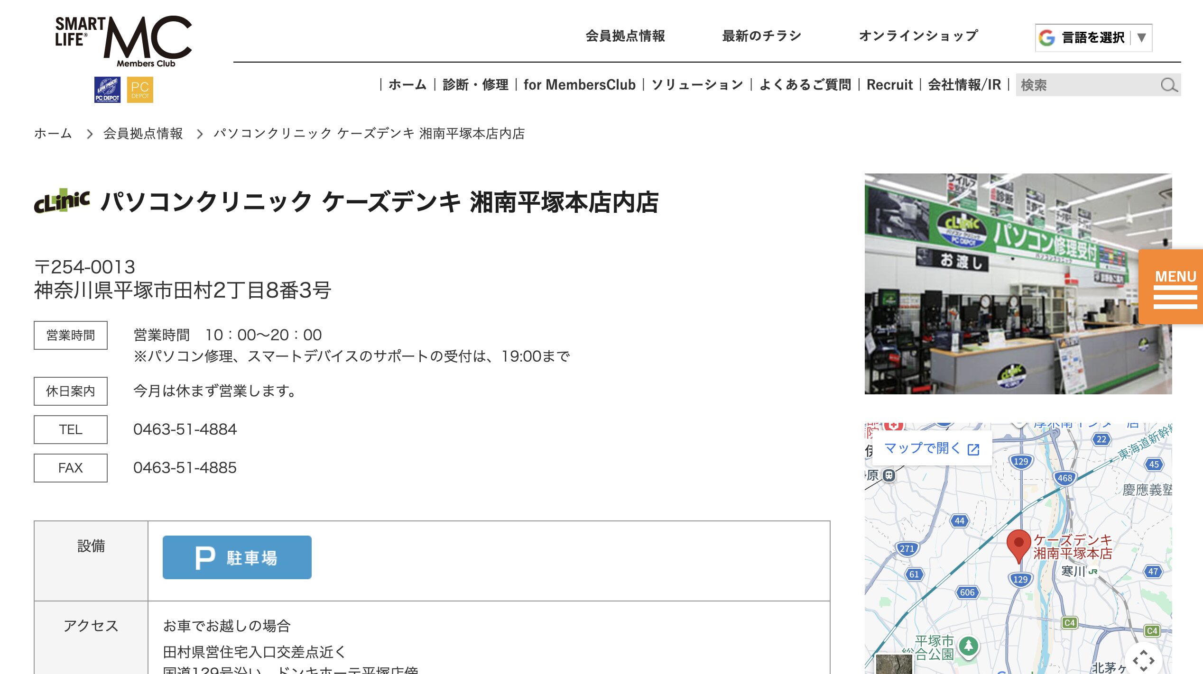Open よくあるご質問 menu item
The image size is (1203, 674).
805,85
